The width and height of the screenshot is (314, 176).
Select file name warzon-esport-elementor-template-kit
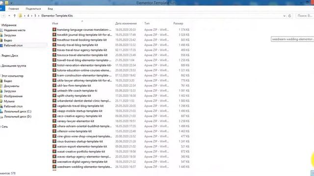point(82,147)
